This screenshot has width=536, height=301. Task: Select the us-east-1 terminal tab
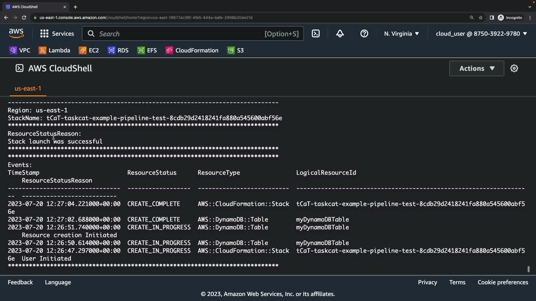pos(28,89)
